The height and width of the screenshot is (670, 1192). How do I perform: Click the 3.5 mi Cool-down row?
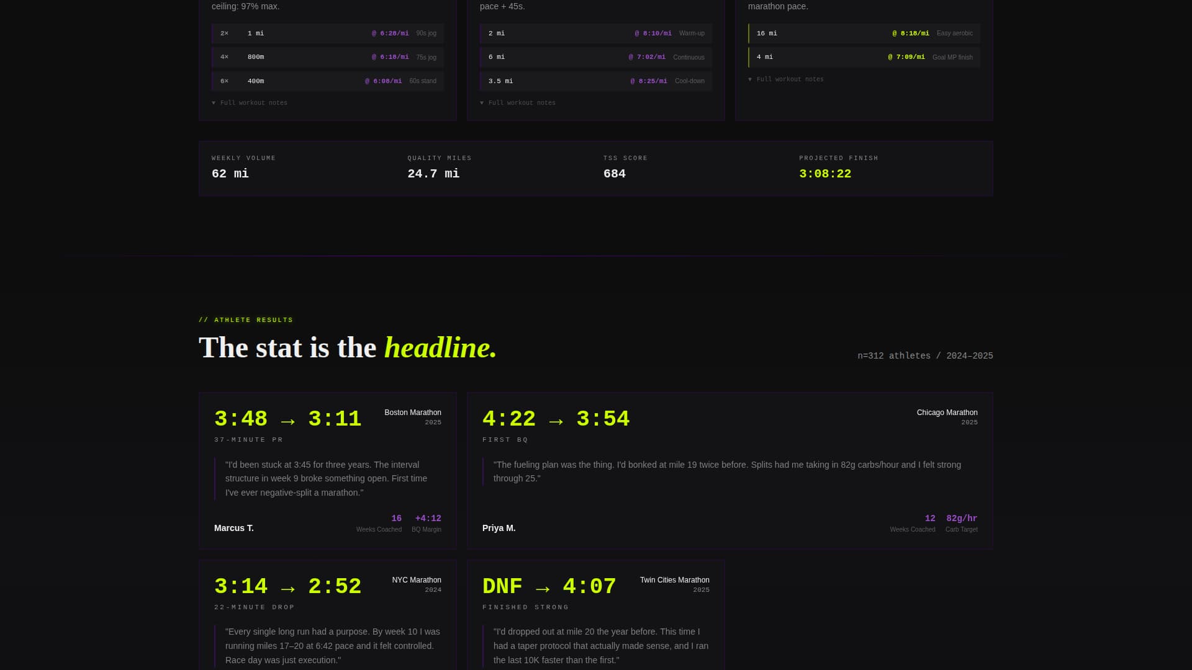tap(596, 81)
